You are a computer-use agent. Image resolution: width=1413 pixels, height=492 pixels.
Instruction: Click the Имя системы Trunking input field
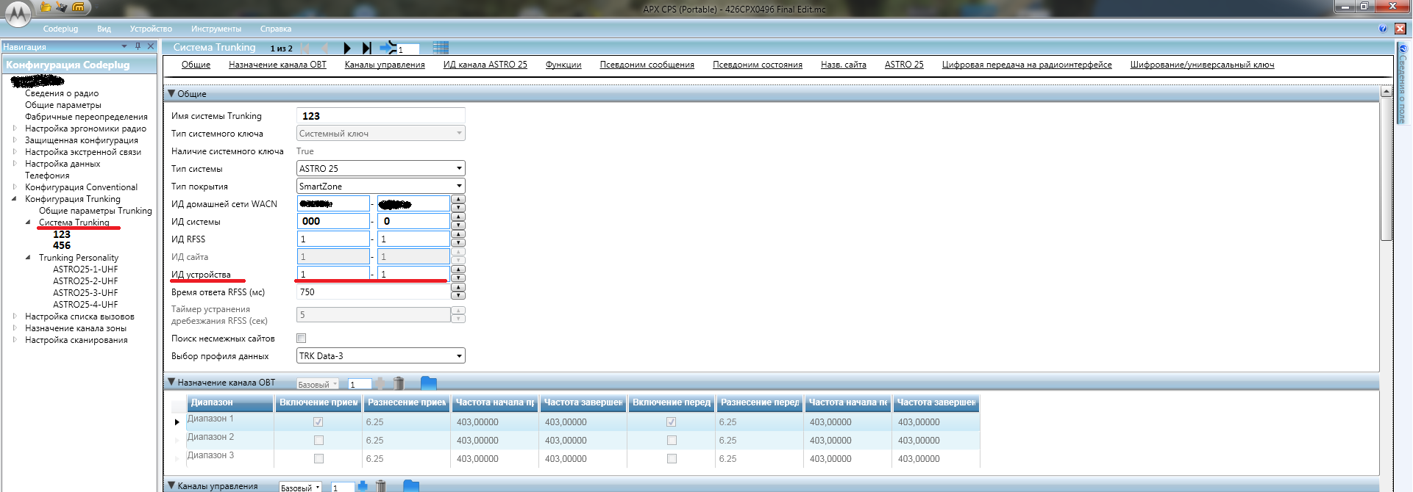[381, 116]
